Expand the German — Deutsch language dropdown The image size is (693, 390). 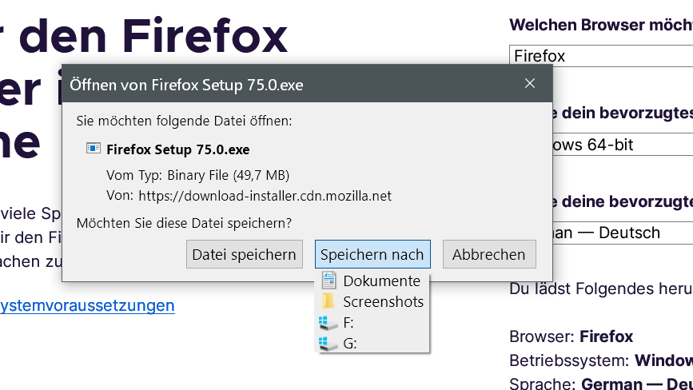click(x=623, y=233)
